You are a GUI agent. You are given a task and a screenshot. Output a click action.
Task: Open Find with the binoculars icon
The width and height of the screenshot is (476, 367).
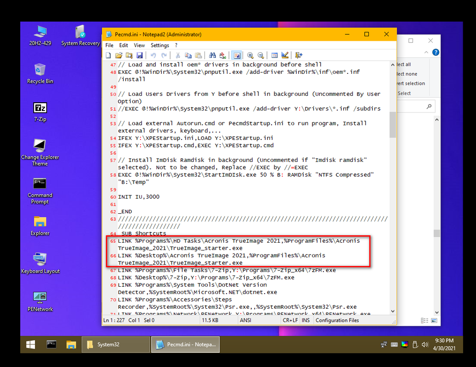tap(212, 55)
